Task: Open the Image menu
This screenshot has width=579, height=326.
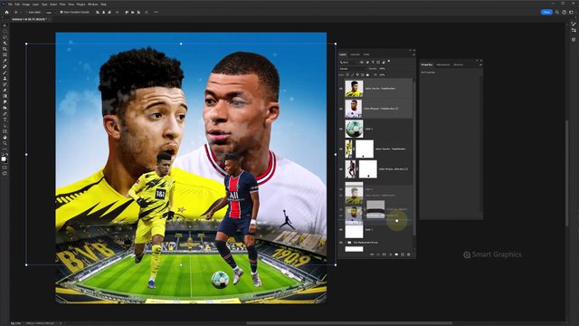Action: [26, 5]
